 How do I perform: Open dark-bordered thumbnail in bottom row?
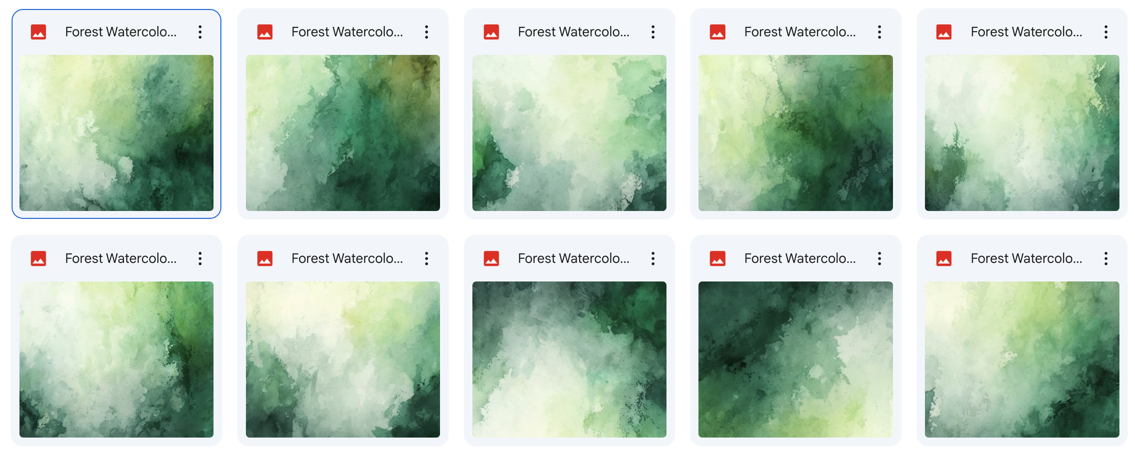(569, 359)
